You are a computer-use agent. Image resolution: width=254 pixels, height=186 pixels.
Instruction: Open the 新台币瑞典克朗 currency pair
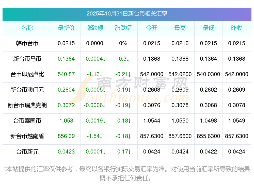coord(27,105)
